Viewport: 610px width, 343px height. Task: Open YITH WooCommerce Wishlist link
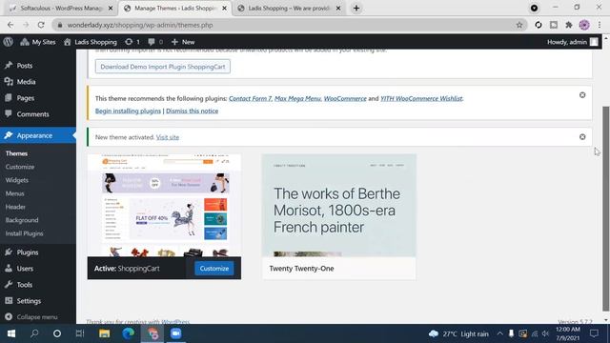point(421,98)
